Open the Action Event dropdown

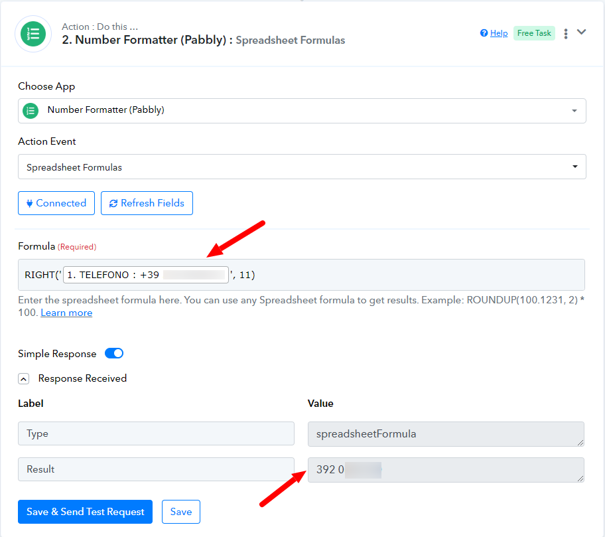click(302, 167)
